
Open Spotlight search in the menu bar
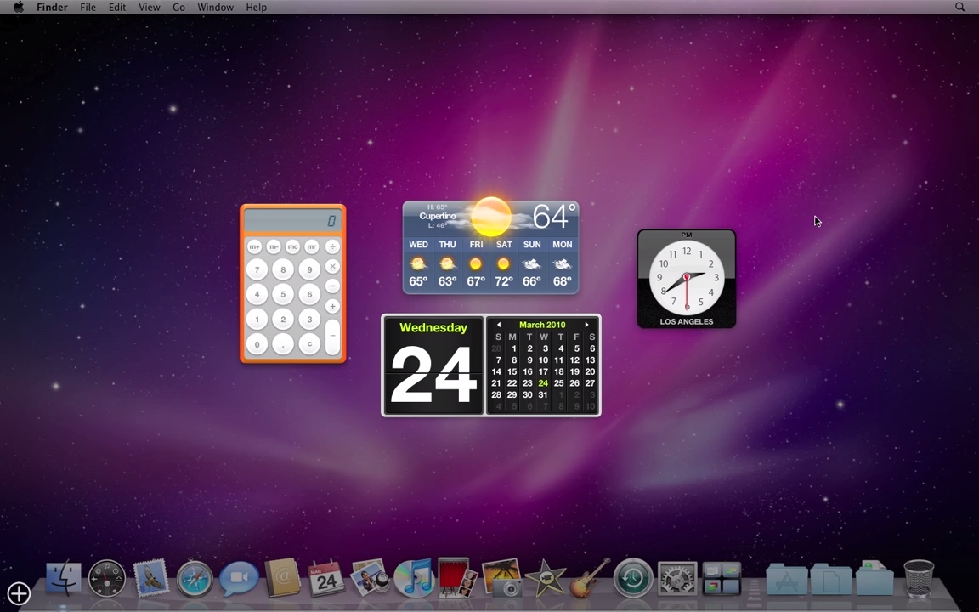point(960,7)
